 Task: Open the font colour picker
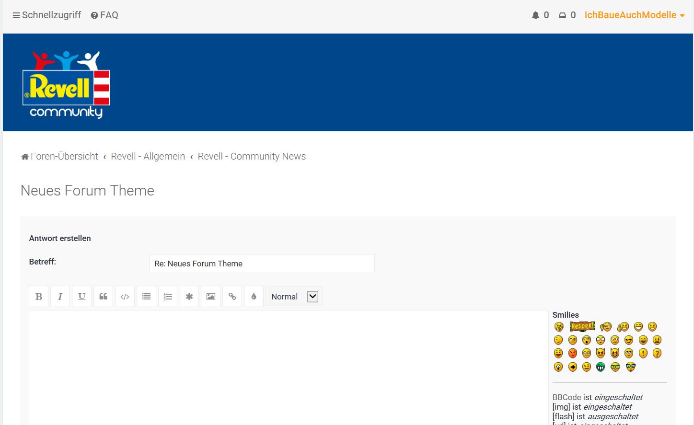point(254,297)
